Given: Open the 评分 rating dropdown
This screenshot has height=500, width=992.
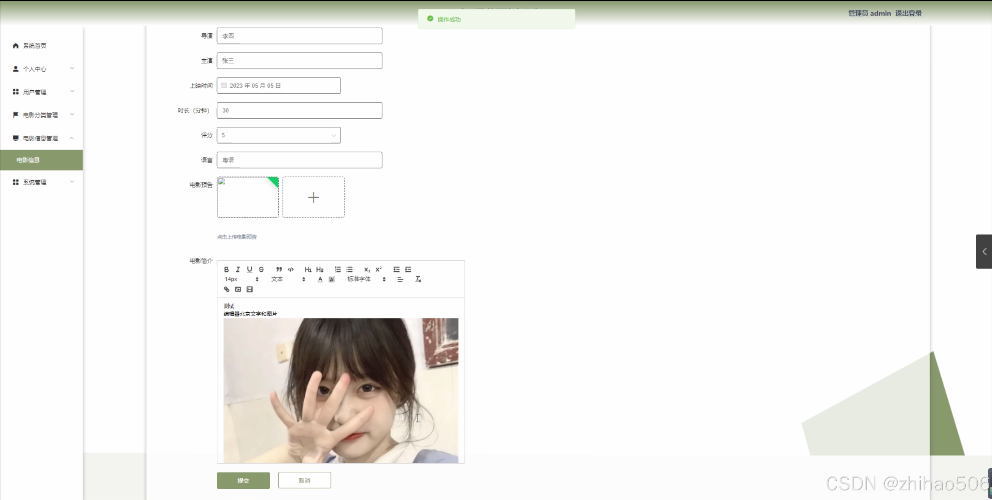Looking at the screenshot, I should (278, 135).
